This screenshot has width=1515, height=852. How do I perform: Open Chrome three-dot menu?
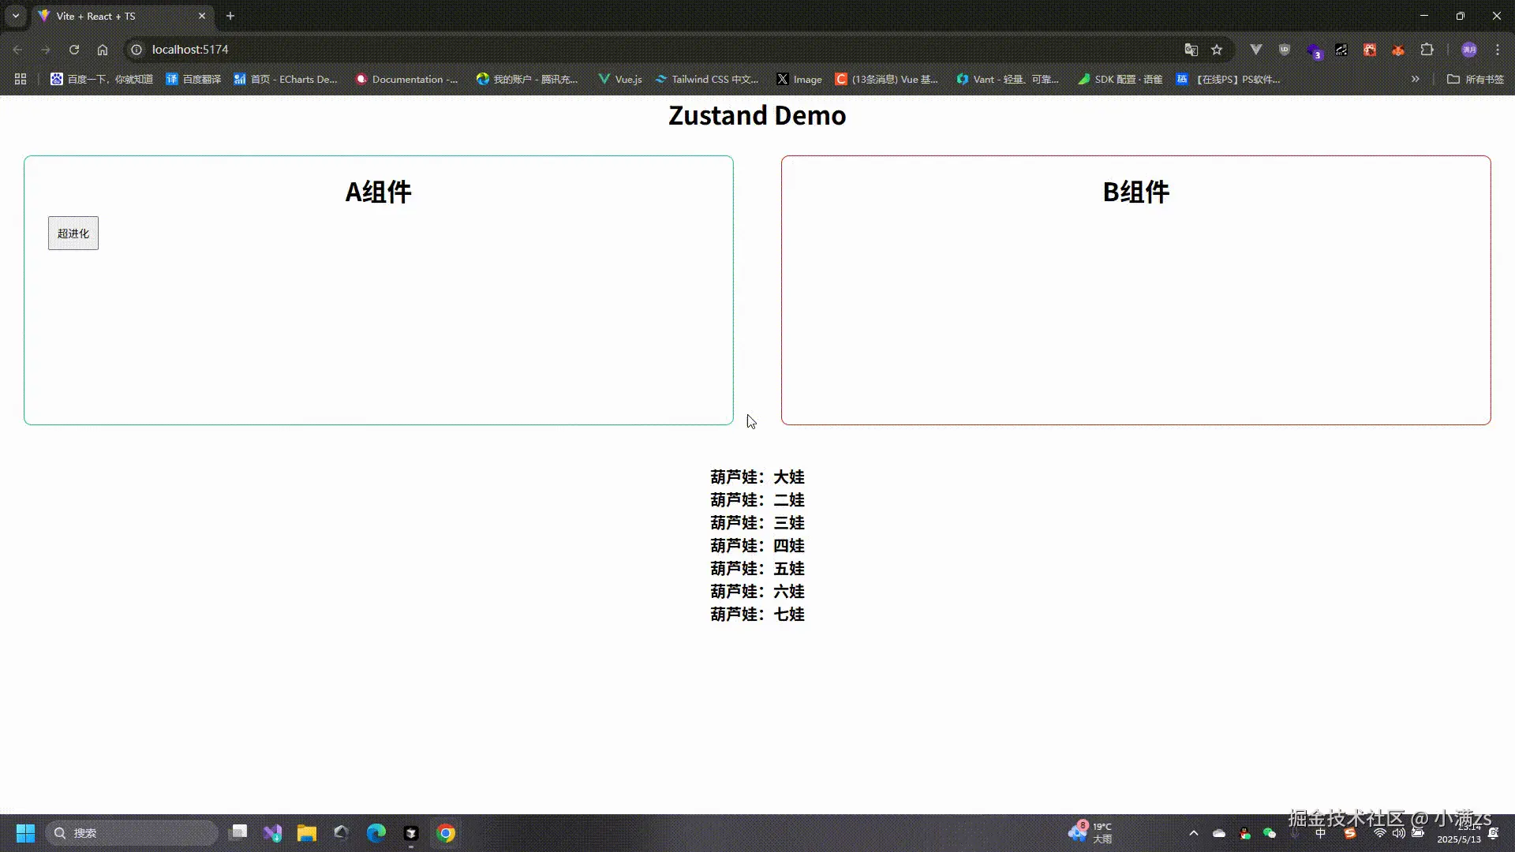pyautogui.click(x=1498, y=50)
